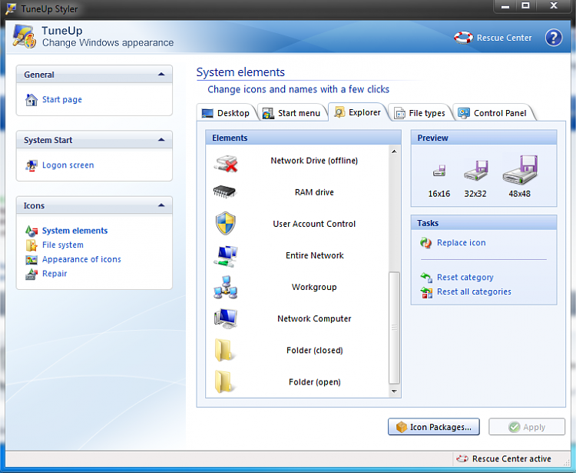
Task: Open Appearance of icons link
Action: click(81, 260)
